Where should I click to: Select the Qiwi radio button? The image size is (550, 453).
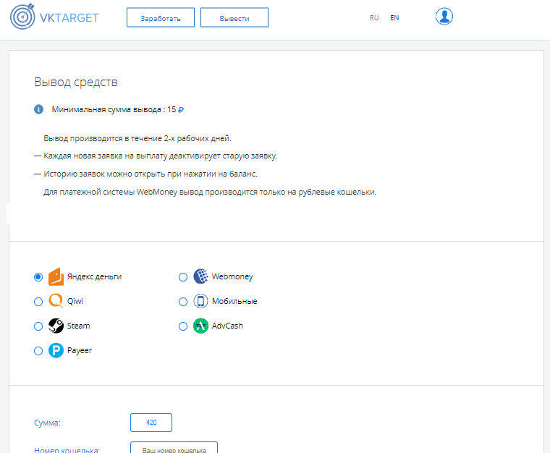38,302
